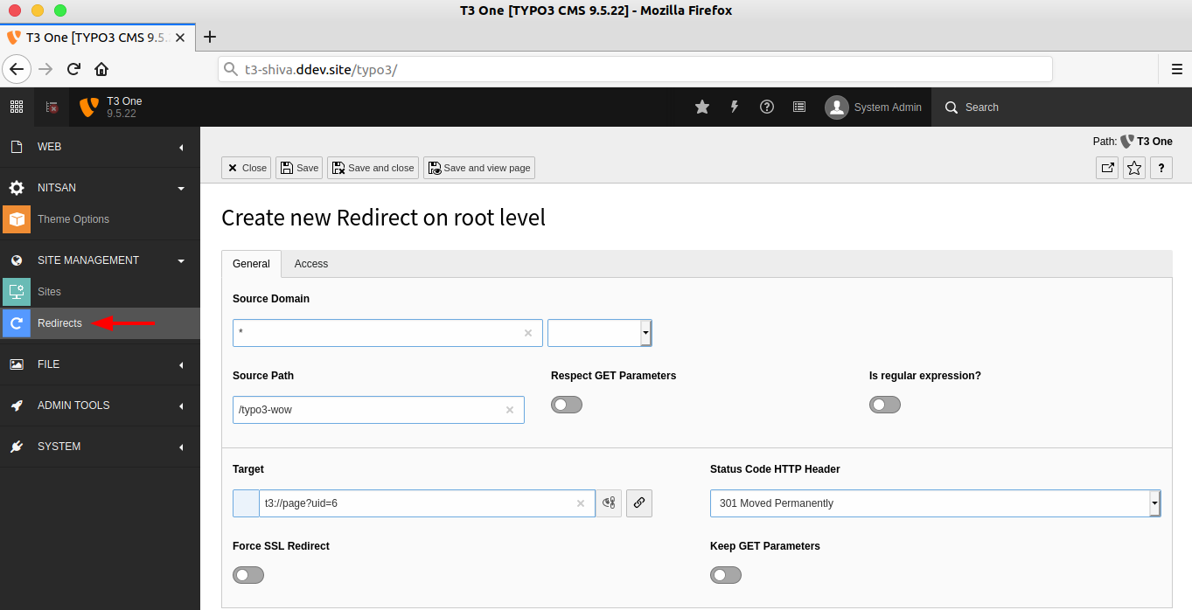1192x610 pixels.
Task: Open the Redirects module in sidebar
Action: coord(59,322)
